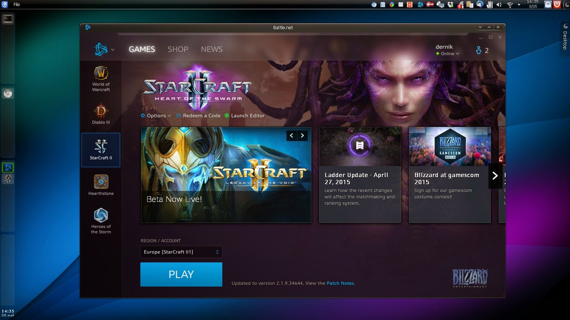The image size is (570, 320).
Task: Switch to Battle.net task in left dock
Action: [x=8, y=167]
